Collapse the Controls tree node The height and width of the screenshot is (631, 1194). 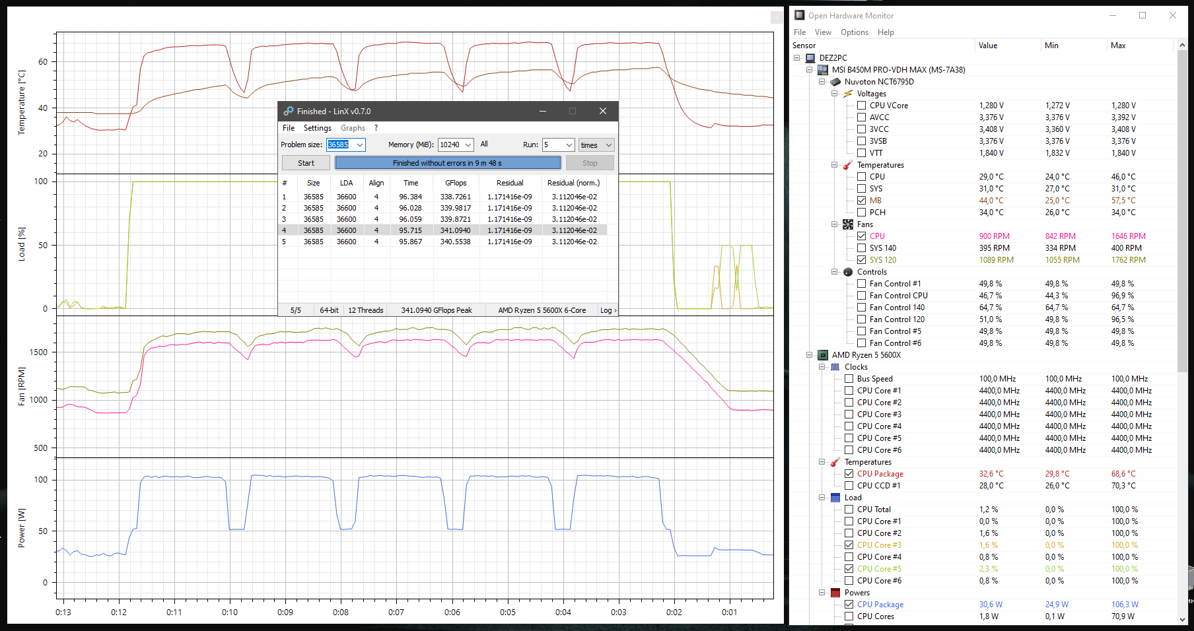(835, 272)
